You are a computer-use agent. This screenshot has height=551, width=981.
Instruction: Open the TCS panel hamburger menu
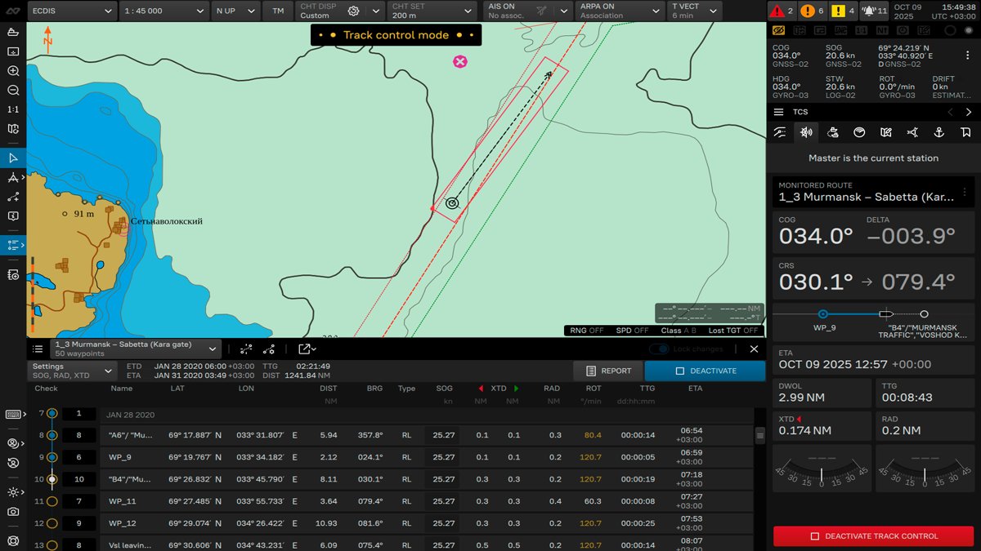(x=779, y=112)
